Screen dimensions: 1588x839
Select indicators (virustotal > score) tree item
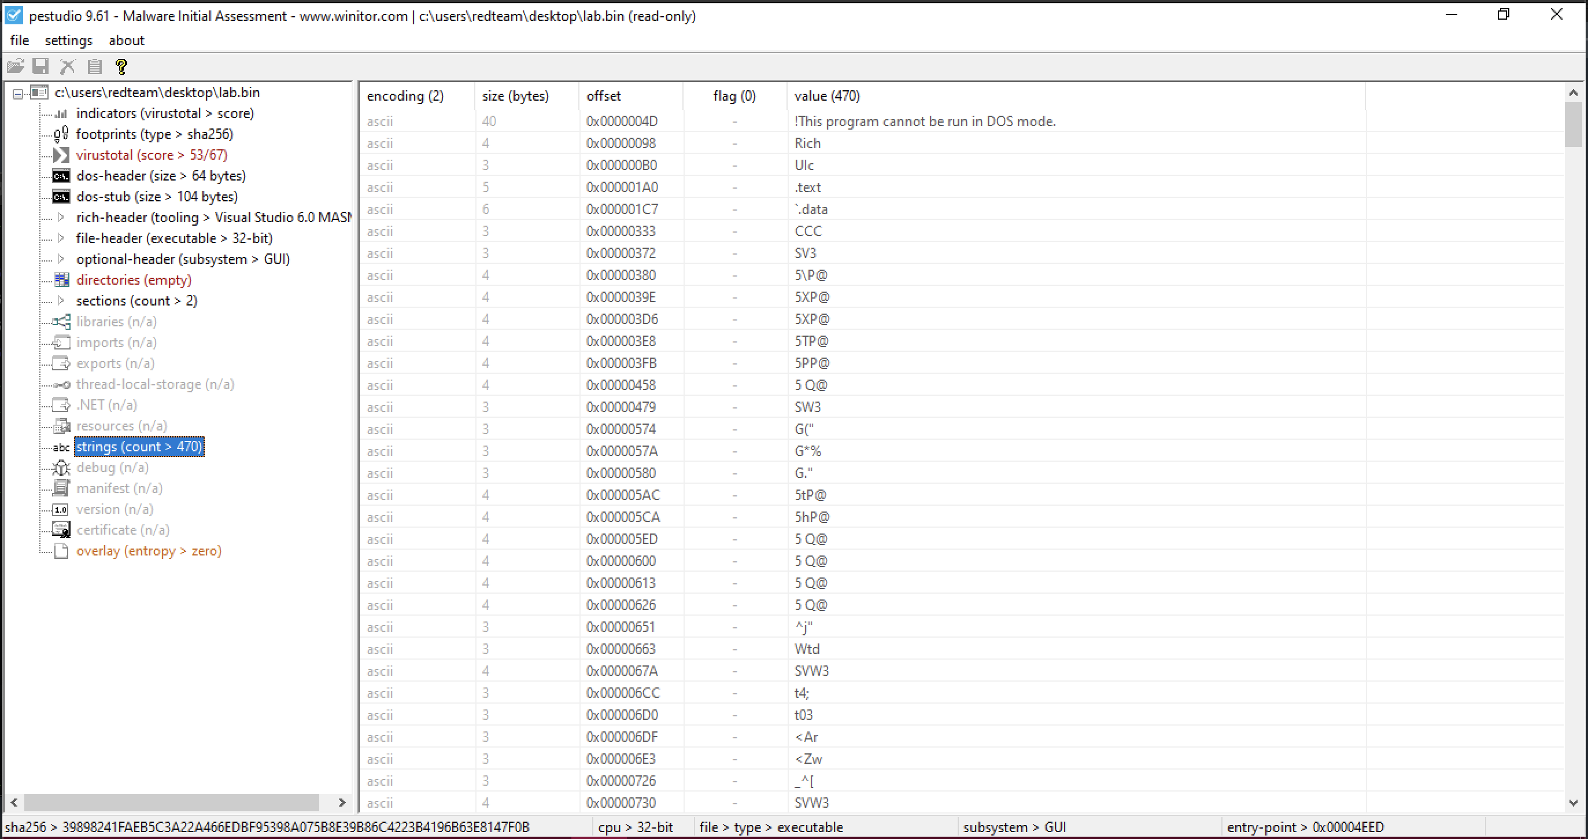(x=165, y=113)
